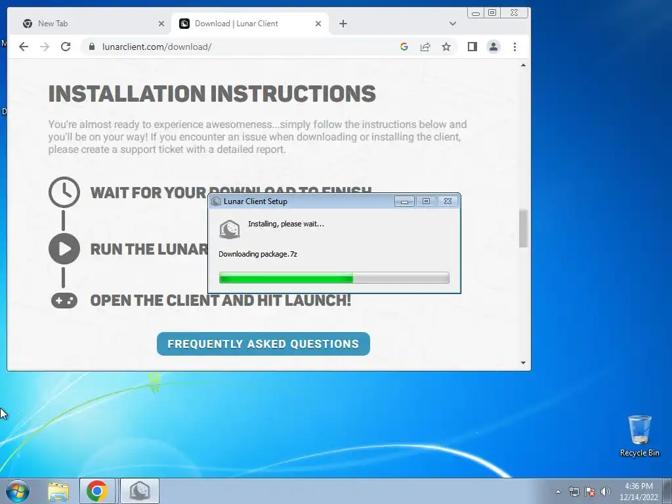Click the page scrollbar up arrow
The image size is (672, 504).
pos(523,65)
